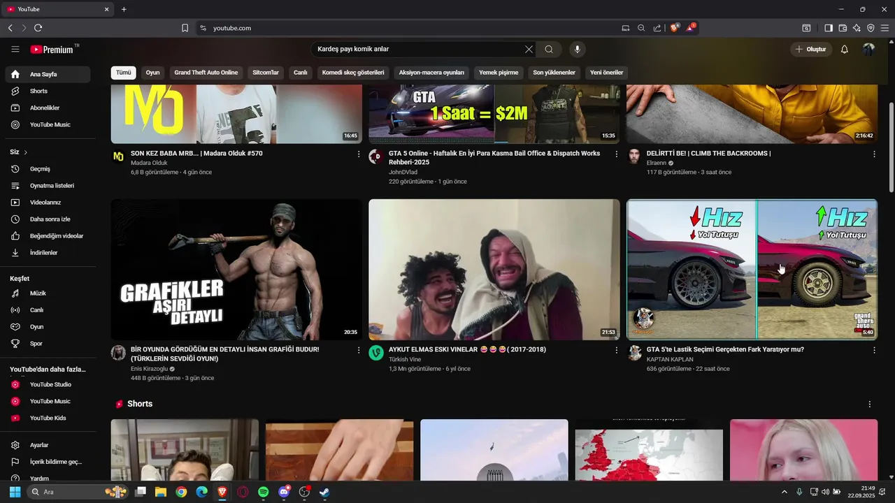Open Brave Shields lion icon
Image resolution: width=895 pixels, height=503 pixels.
[674, 28]
